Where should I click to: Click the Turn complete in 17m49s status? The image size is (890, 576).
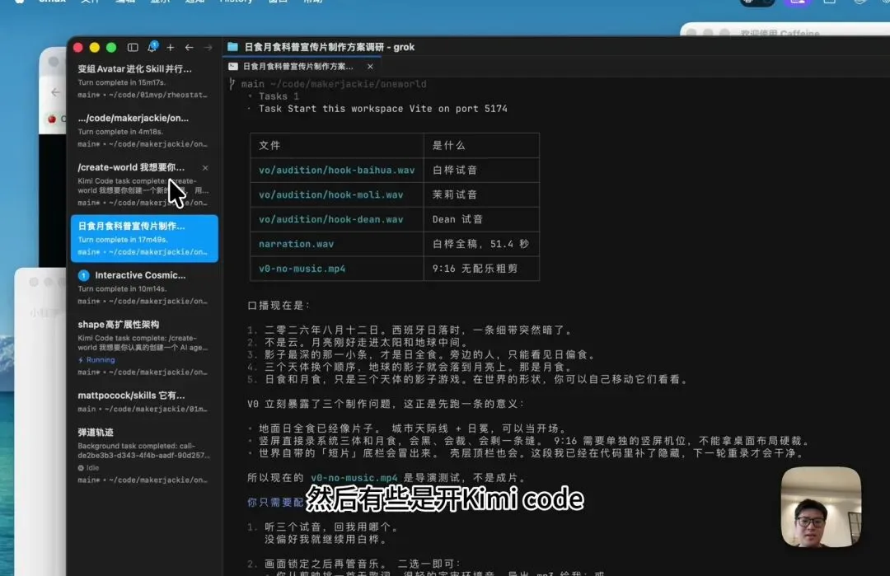pos(122,240)
